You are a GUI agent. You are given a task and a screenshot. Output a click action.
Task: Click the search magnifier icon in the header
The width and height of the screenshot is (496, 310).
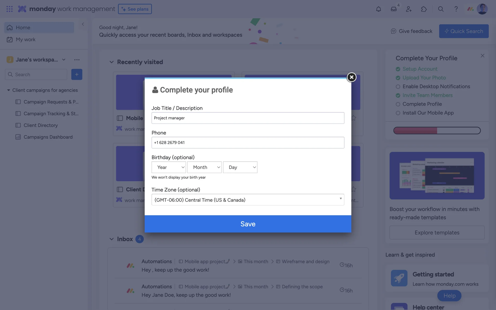pos(441,9)
